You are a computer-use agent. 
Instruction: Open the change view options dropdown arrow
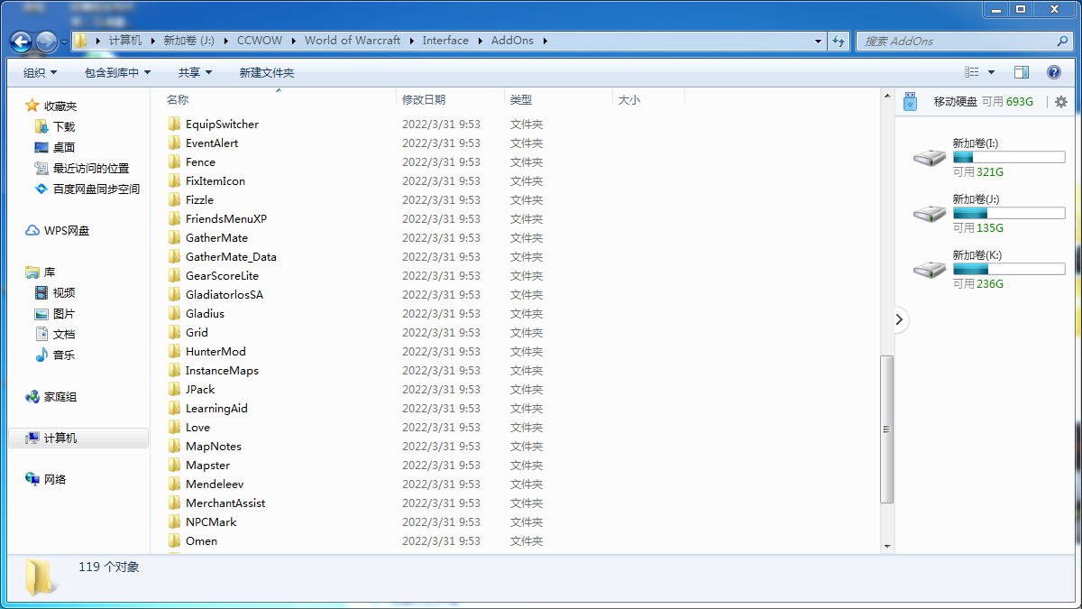pyautogui.click(x=992, y=72)
